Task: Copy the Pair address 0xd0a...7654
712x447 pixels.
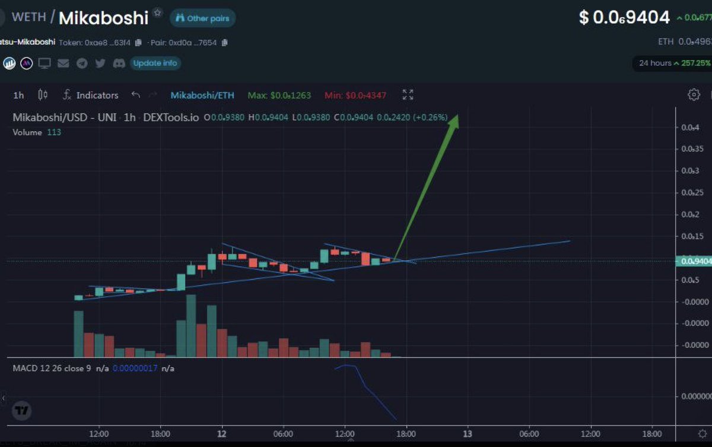Action: [225, 43]
